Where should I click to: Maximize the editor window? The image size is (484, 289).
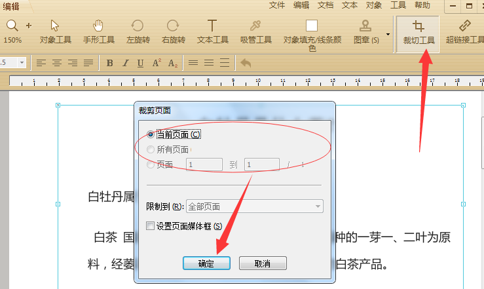click(469, 6)
